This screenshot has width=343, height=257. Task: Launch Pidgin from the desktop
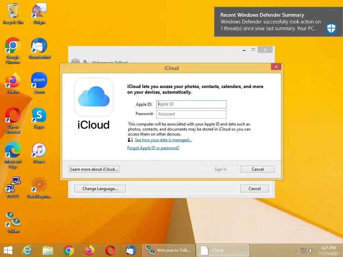(39, 13)
